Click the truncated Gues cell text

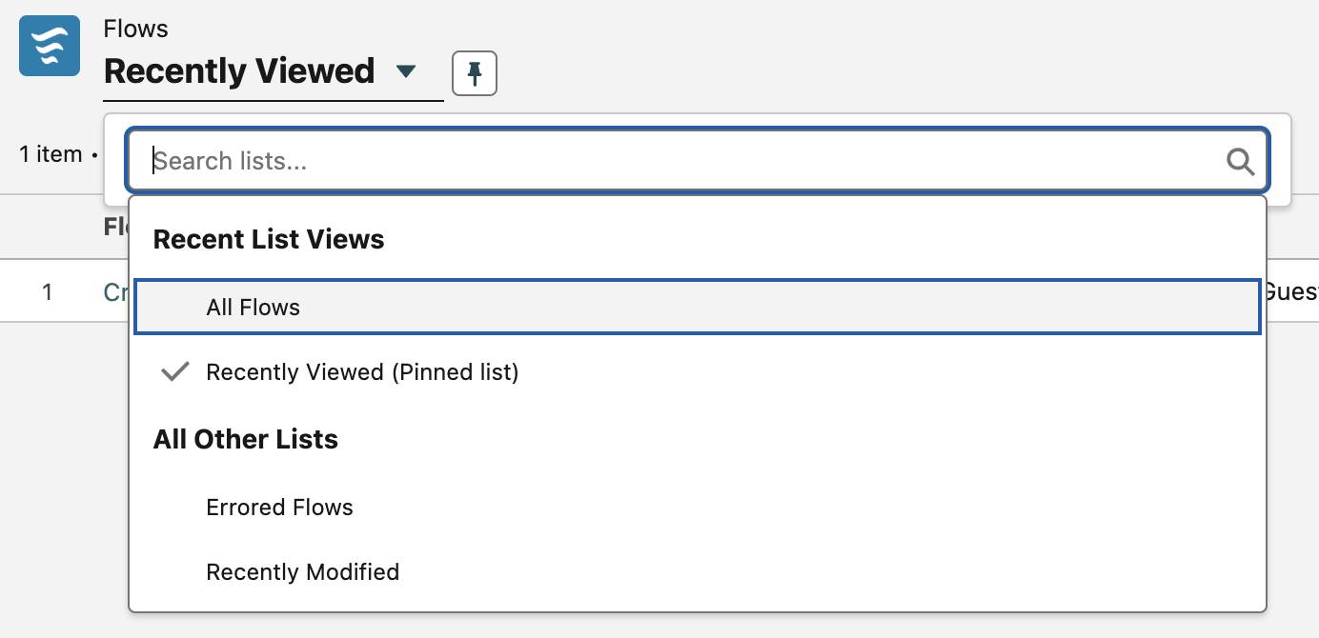click(1290, 292)
